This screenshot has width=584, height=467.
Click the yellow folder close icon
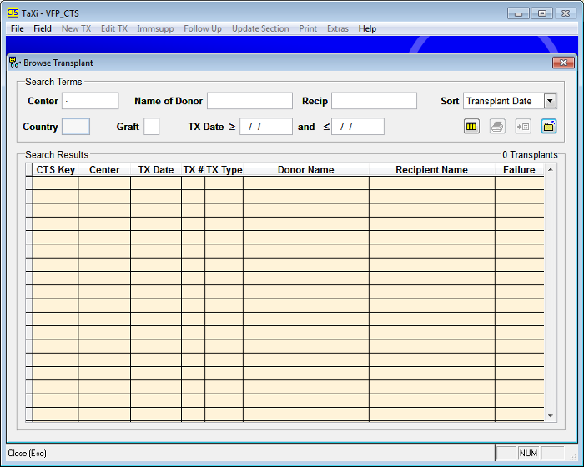pyautogui.click(x=549, y=127)
